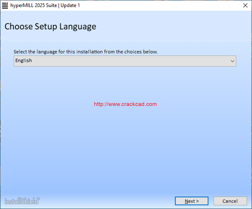Click the 'Select the language' instruction text
This screenshot has width=252, height=209.
pos(85,52)
